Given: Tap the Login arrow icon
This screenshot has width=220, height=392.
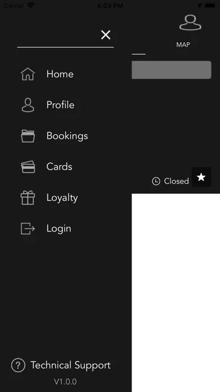Looking at the screenshot, I should (27, 229).
